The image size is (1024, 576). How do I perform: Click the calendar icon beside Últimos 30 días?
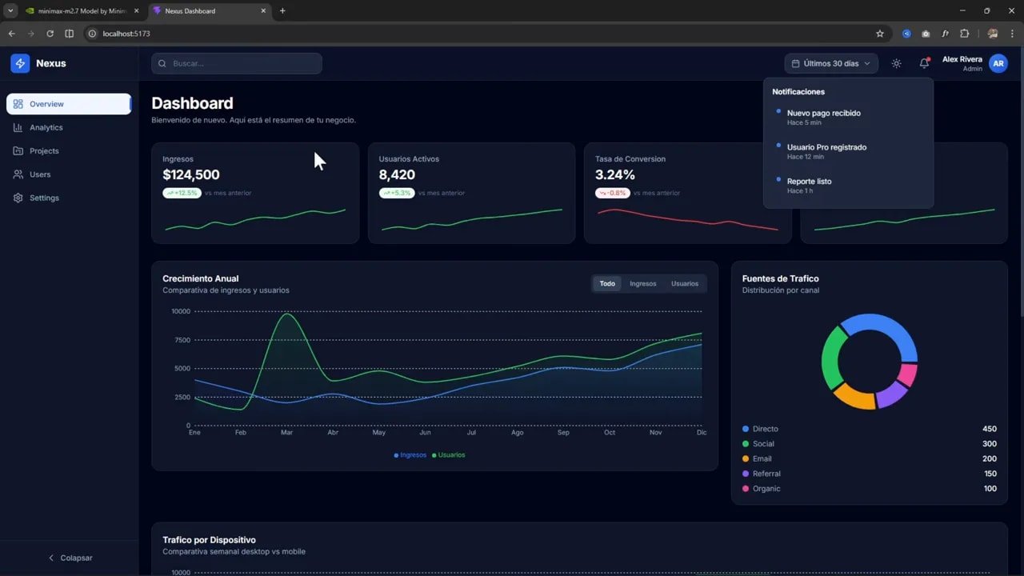pos(795,63)
